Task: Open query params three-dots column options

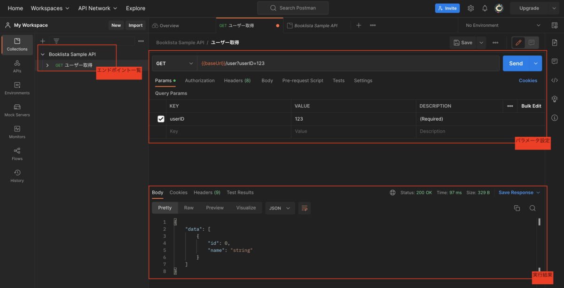Action: (510, 106)
